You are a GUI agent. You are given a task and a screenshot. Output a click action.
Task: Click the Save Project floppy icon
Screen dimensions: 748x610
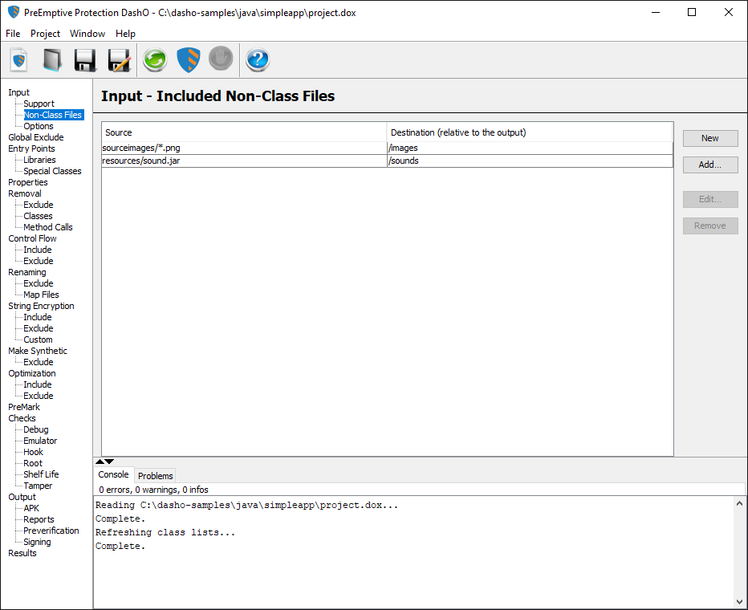pos(85,60)
